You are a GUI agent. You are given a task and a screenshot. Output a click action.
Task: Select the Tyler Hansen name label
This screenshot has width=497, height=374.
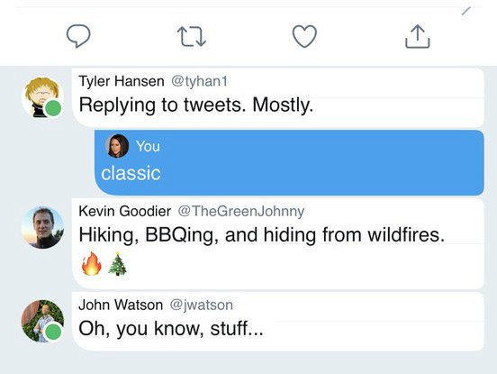pos(122,81)
